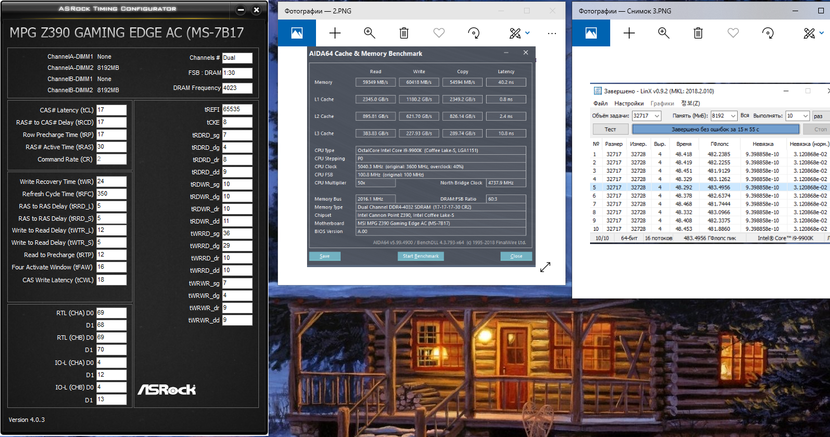Zoom the photo in the 2.PNG window
The image size is (830, 437).
(369, 34)
